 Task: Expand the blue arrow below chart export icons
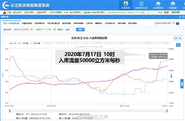(178, 45)
